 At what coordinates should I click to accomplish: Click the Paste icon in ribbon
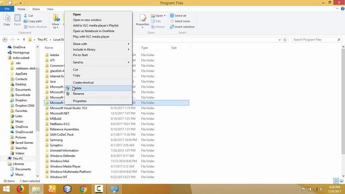coord(17,18)
